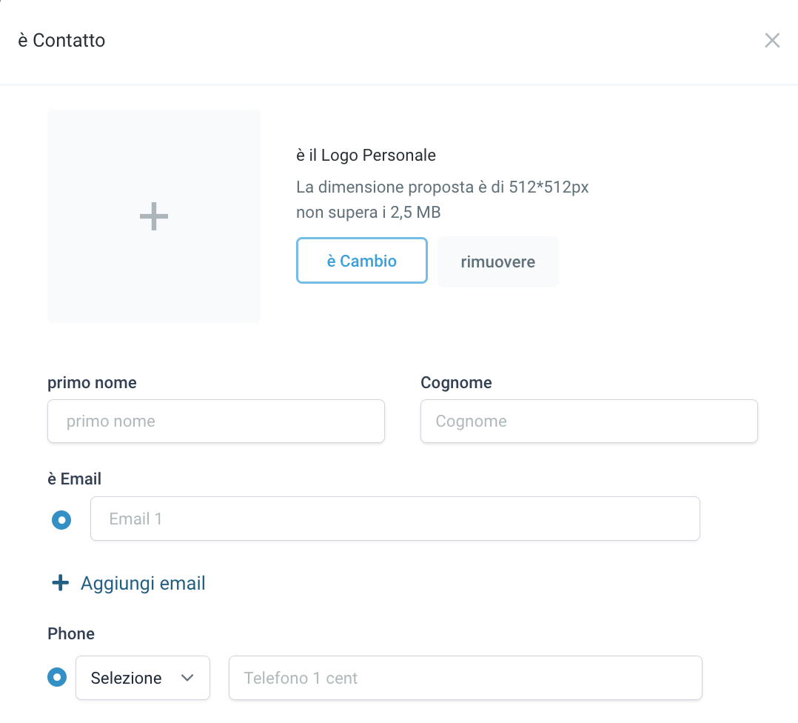Click the plus icon in the logo placeholder
The height and width of the screenshot is (723, 798).
point(154,216)
